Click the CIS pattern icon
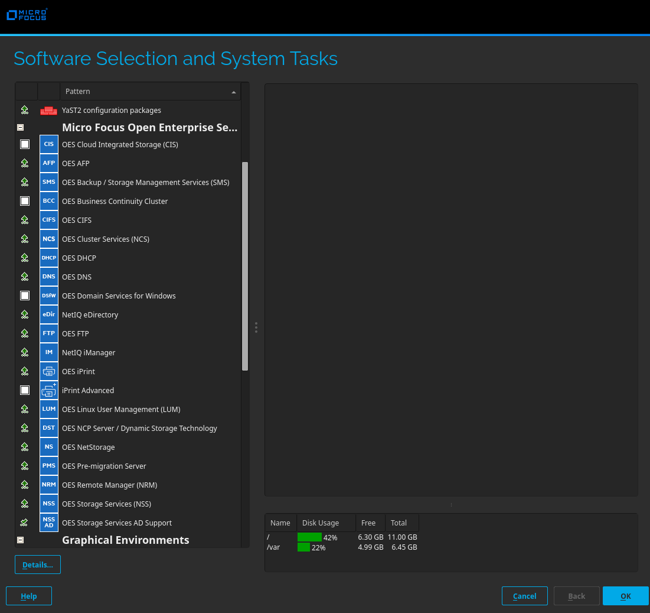 [49, 144]
